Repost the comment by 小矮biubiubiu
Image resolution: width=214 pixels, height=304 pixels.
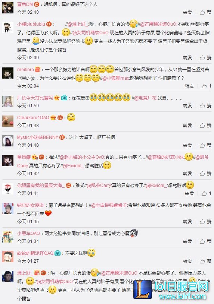click(x=187, y=58)
